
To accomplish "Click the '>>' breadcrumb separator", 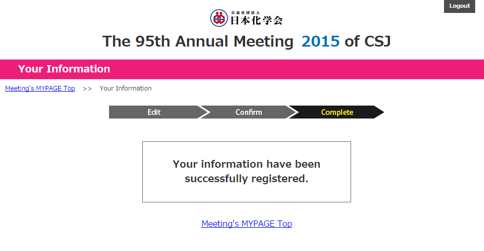I will [x=87, y=88].
